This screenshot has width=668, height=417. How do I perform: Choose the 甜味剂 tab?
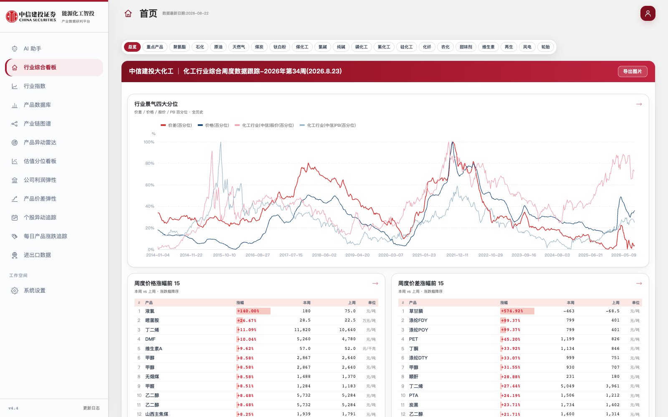point(466,47)
